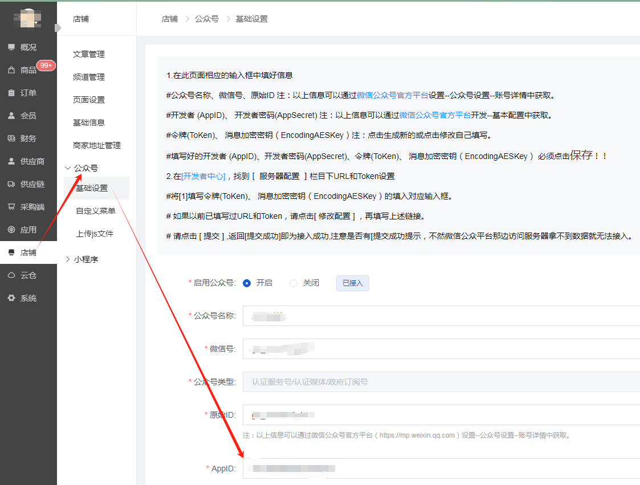The height and width of the screenshot is (485, 640).
Task: Open 财务 finance via its icon
Action: coord(11,138)
